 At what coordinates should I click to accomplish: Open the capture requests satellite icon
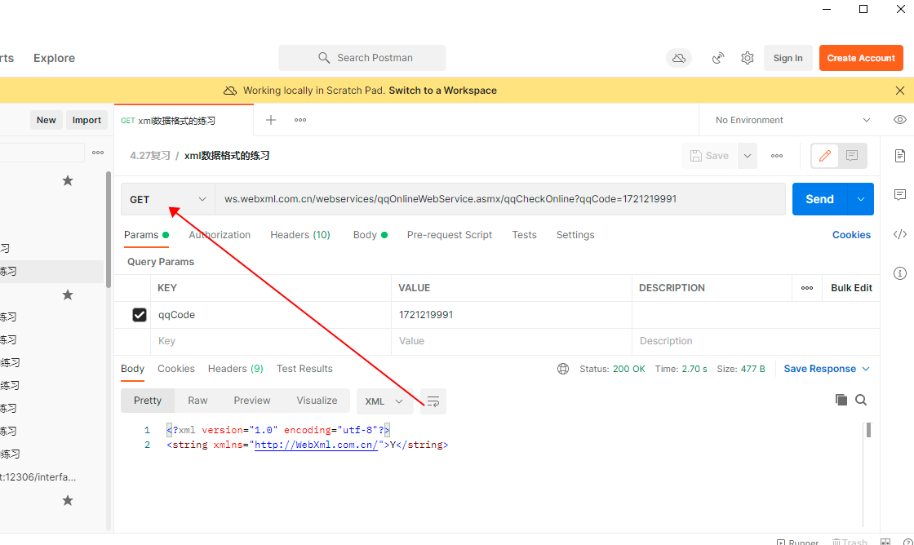[718, 58]
